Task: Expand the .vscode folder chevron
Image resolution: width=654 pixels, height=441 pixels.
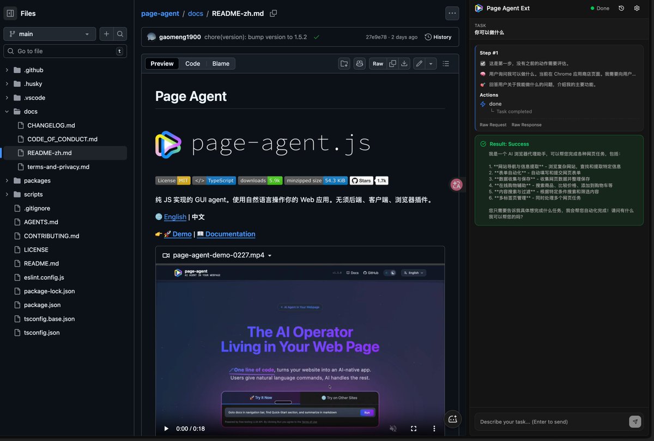Action: pos(7,98)
